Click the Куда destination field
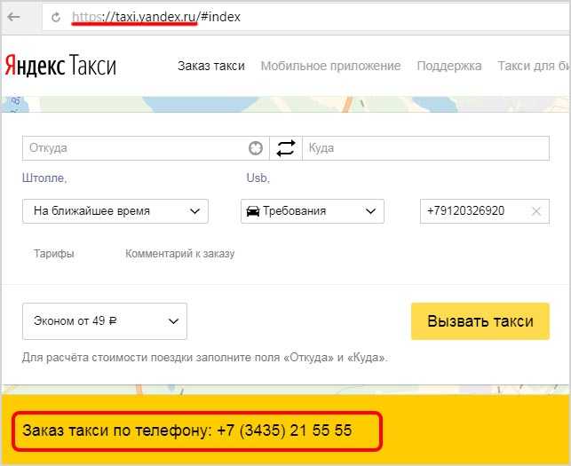The height and width of the screenshot is (466, 571). [x=425, y=148]
